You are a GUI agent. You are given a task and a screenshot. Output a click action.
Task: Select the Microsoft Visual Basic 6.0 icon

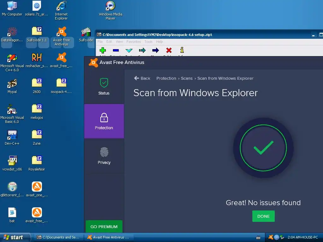(12, 114)
